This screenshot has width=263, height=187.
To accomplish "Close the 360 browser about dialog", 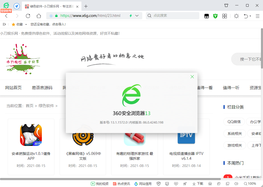I will [x=192, y=77].
